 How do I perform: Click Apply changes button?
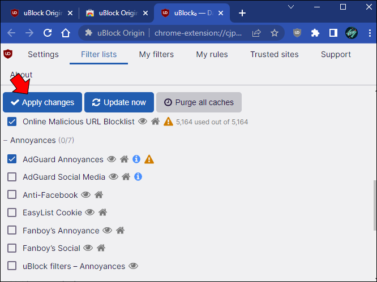pos(42,102)
